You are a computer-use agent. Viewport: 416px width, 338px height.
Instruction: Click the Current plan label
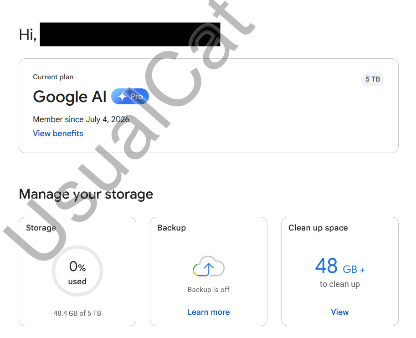click(53, 77)
